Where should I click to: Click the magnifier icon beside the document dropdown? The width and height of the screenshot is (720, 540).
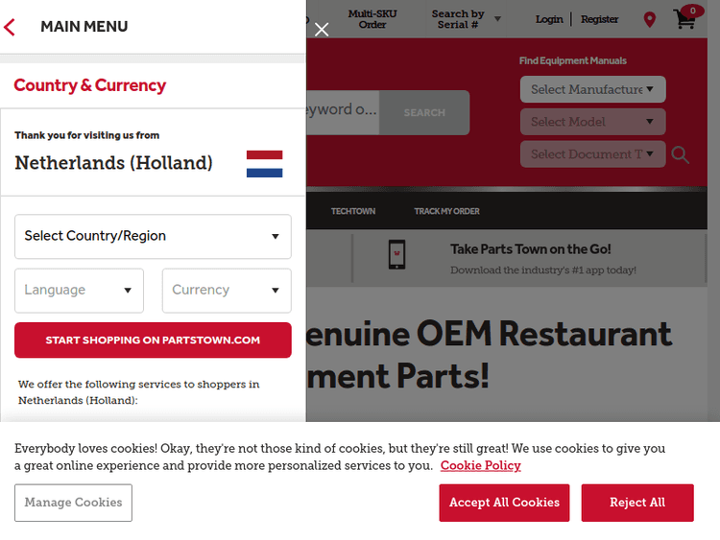[x=681, y=154]
